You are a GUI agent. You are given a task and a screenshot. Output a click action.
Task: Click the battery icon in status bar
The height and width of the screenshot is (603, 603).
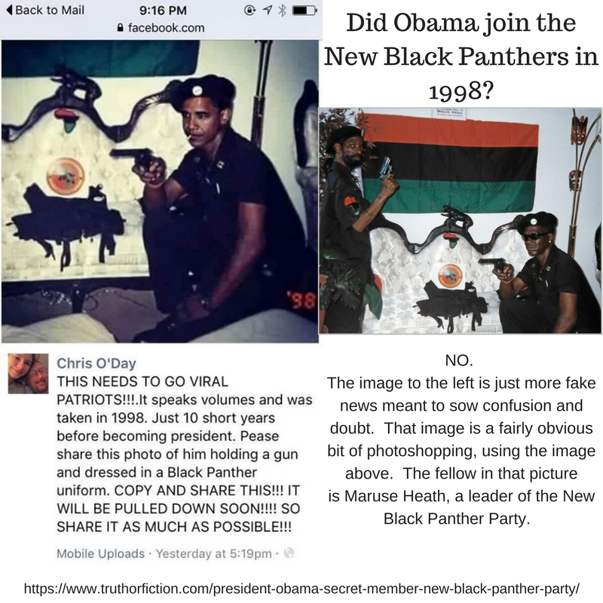coord(305,11)
